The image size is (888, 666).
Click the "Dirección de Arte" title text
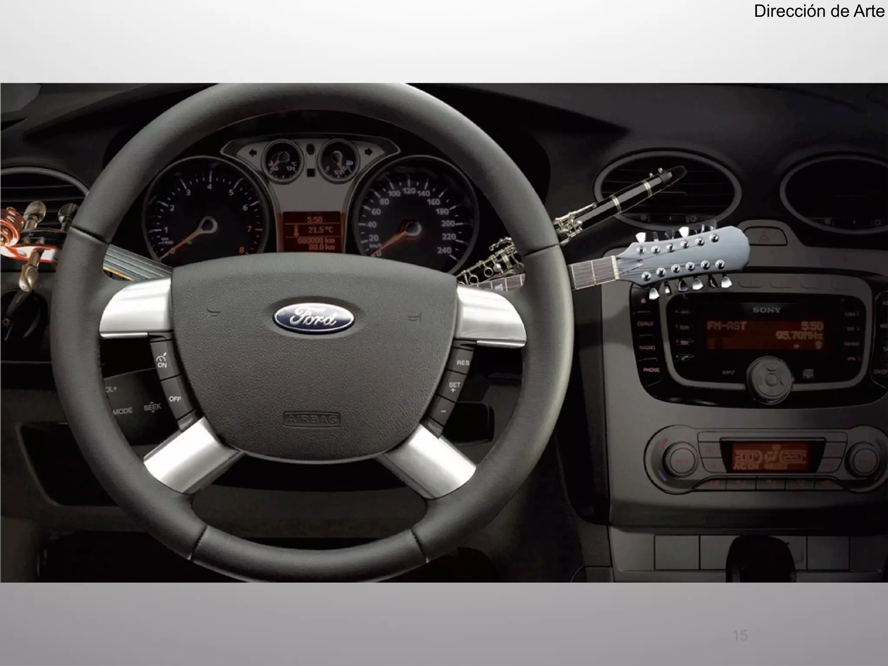click(x=819, y=11)
